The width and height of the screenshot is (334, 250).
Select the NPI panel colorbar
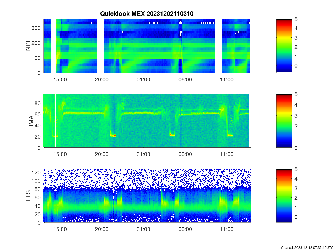click(x=284, y=46)
